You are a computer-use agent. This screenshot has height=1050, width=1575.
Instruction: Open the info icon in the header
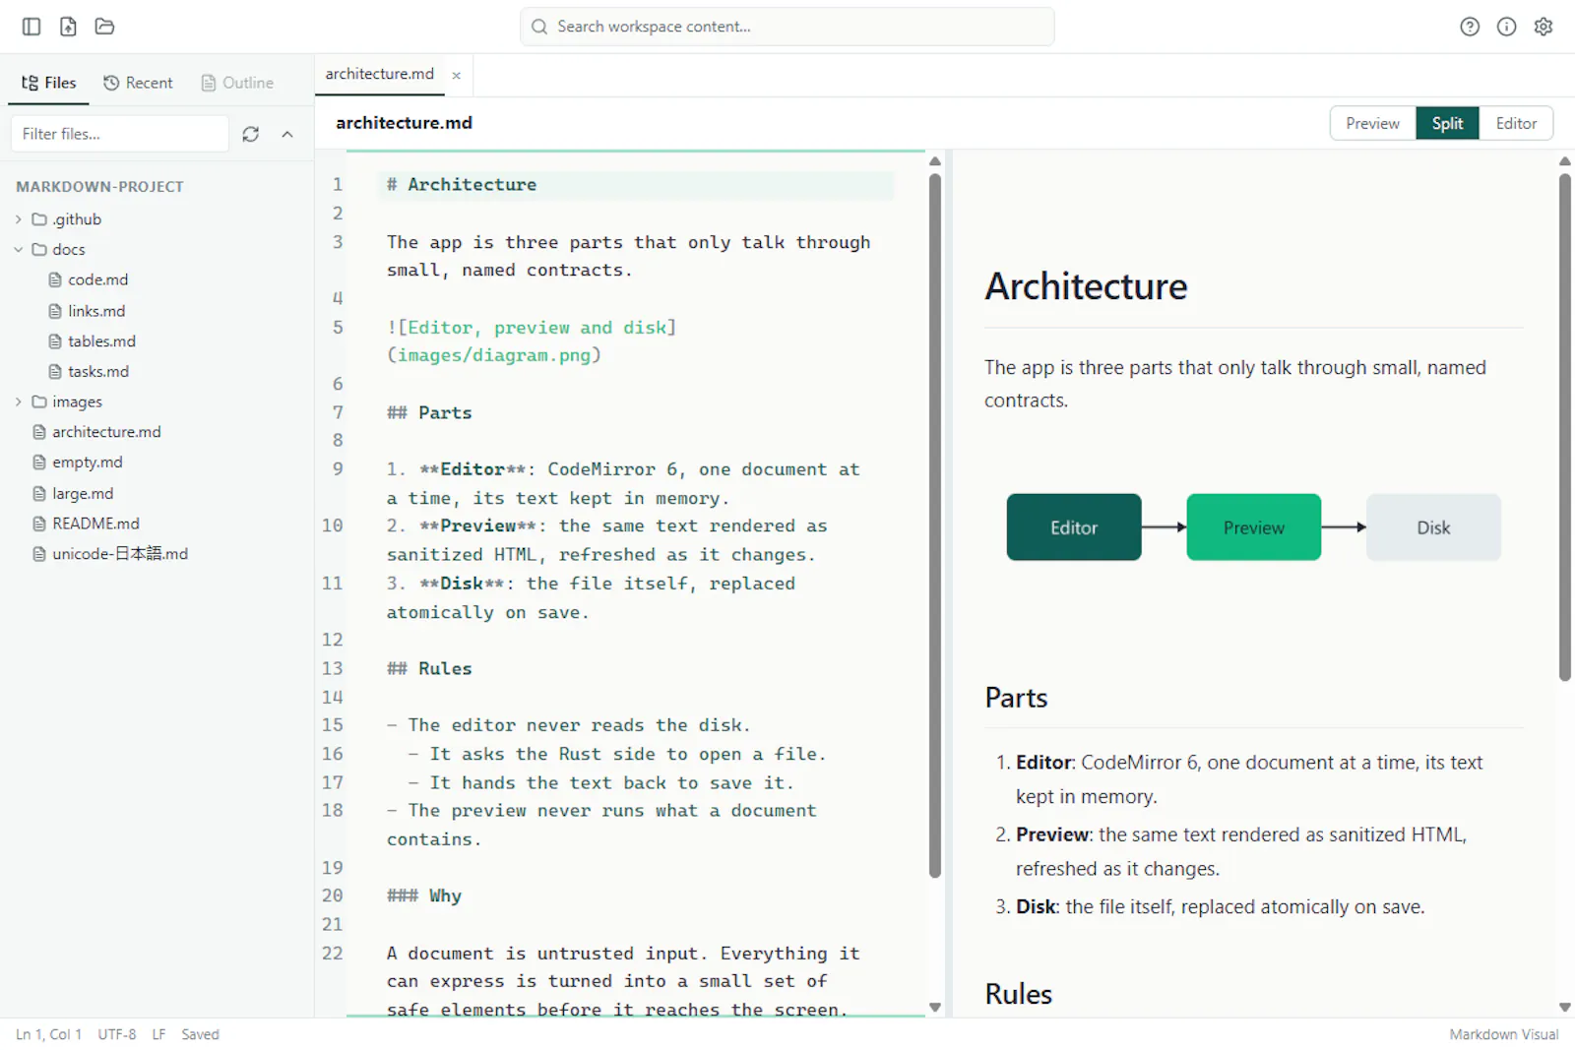click(1506, 27)
